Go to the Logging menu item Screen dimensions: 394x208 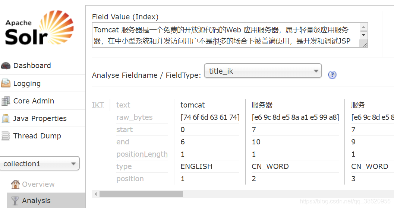[x=27, y=83]
